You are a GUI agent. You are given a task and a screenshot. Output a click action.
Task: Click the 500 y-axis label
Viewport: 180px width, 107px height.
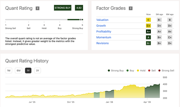165,77
